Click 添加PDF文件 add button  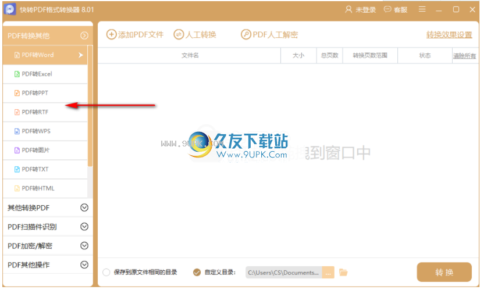click(135, 34)
